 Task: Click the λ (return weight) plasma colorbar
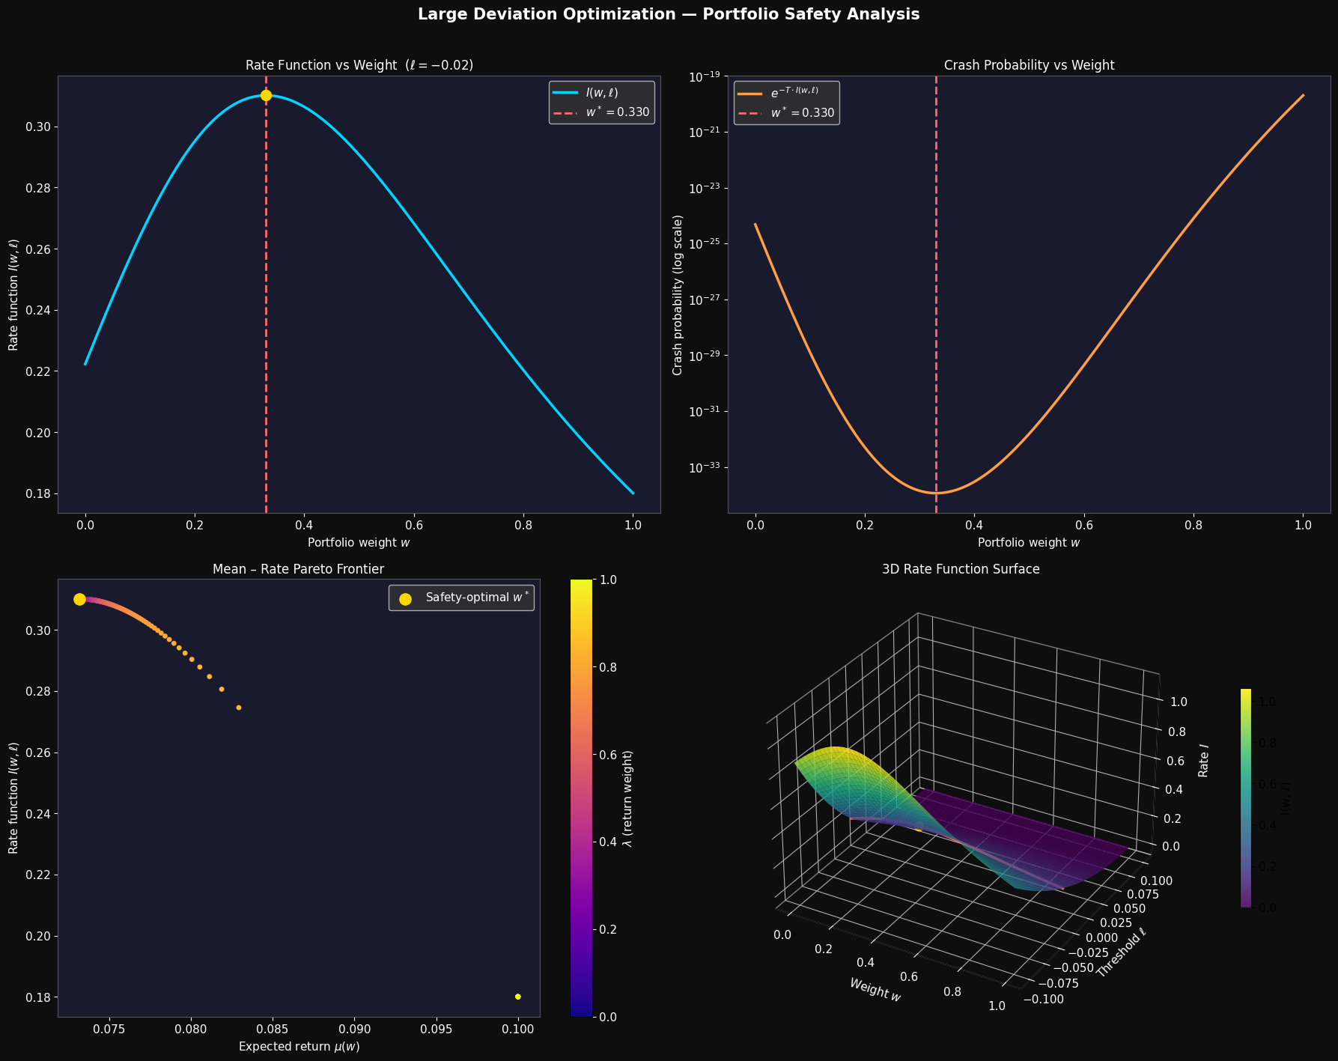tap(581, 797)
